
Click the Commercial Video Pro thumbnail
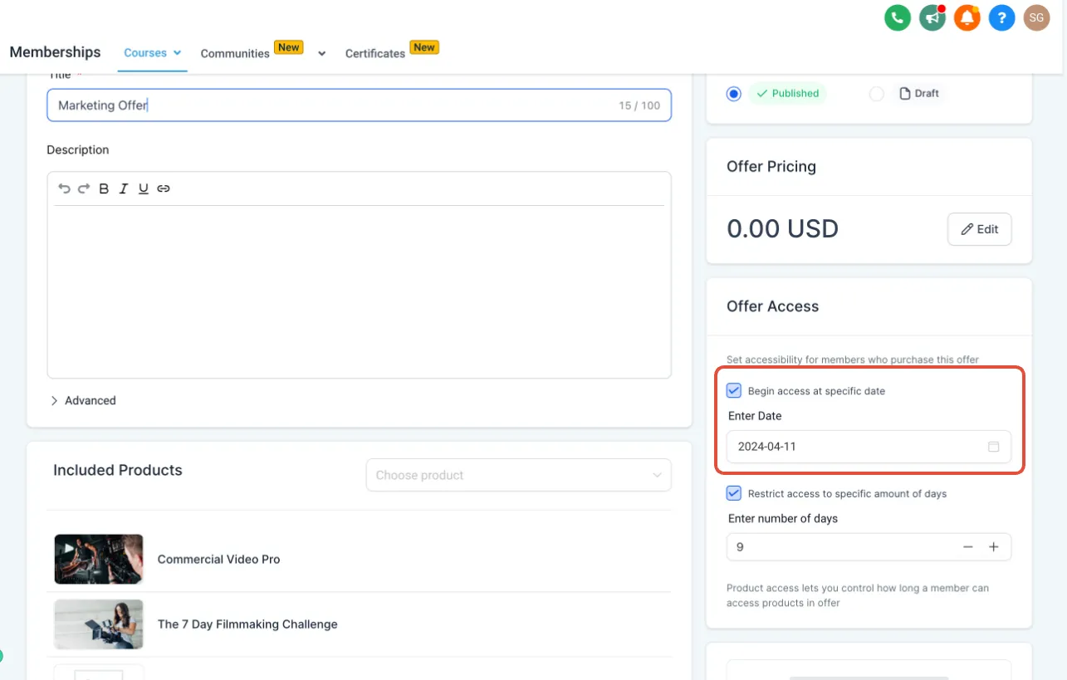(x=99, y=559)
